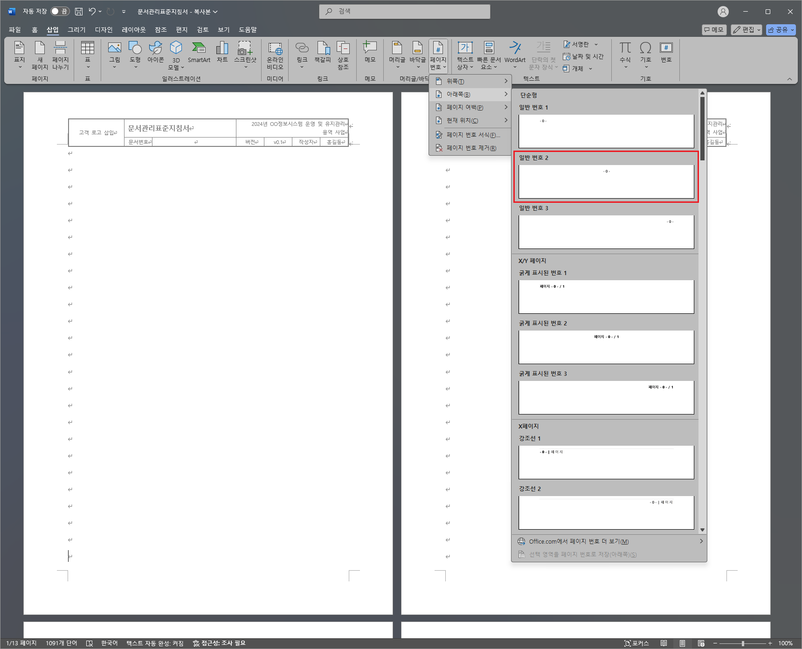
Task: Save the document with the disk icon
Action: point(79,11)
